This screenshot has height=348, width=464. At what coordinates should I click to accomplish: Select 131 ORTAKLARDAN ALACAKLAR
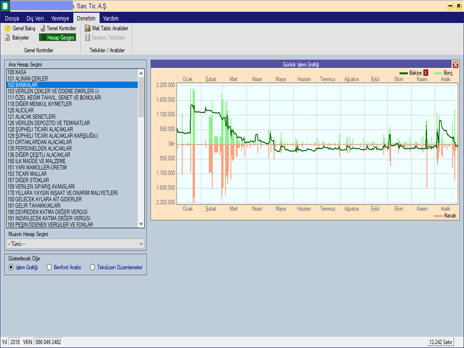[72, 142]
